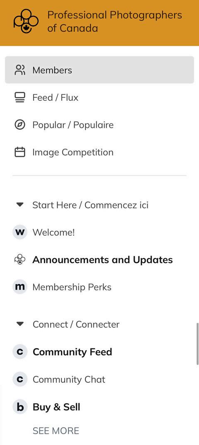Expand more spaces with SEE MORE

[x=56, y=431]
